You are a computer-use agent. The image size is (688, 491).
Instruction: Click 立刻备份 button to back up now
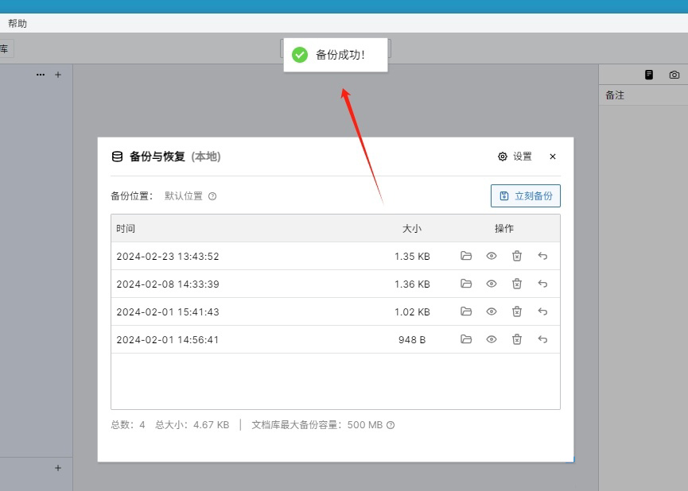click(x=526, y=196)
